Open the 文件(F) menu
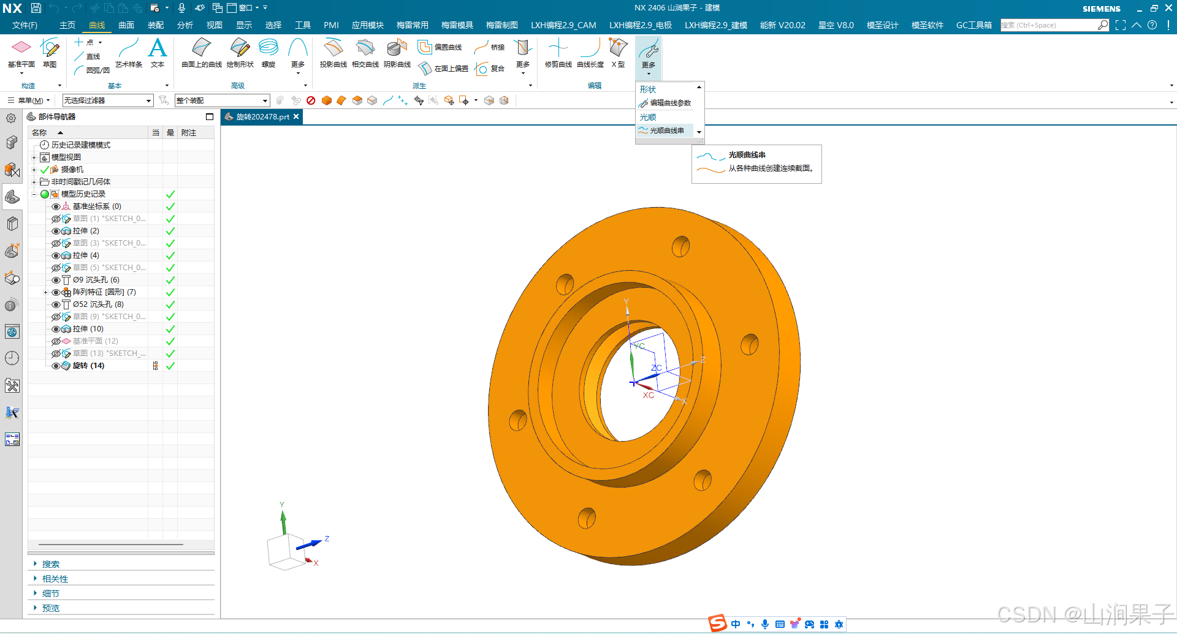This screenshot has width=1177, height=634. (25, 25)
